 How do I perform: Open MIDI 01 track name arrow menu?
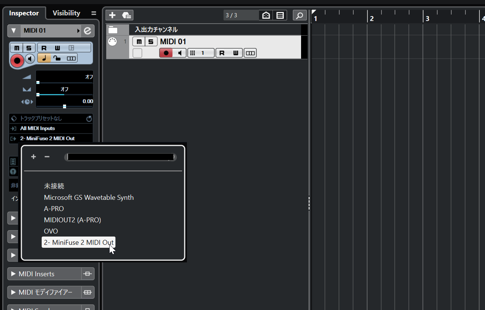coord(78,31)
